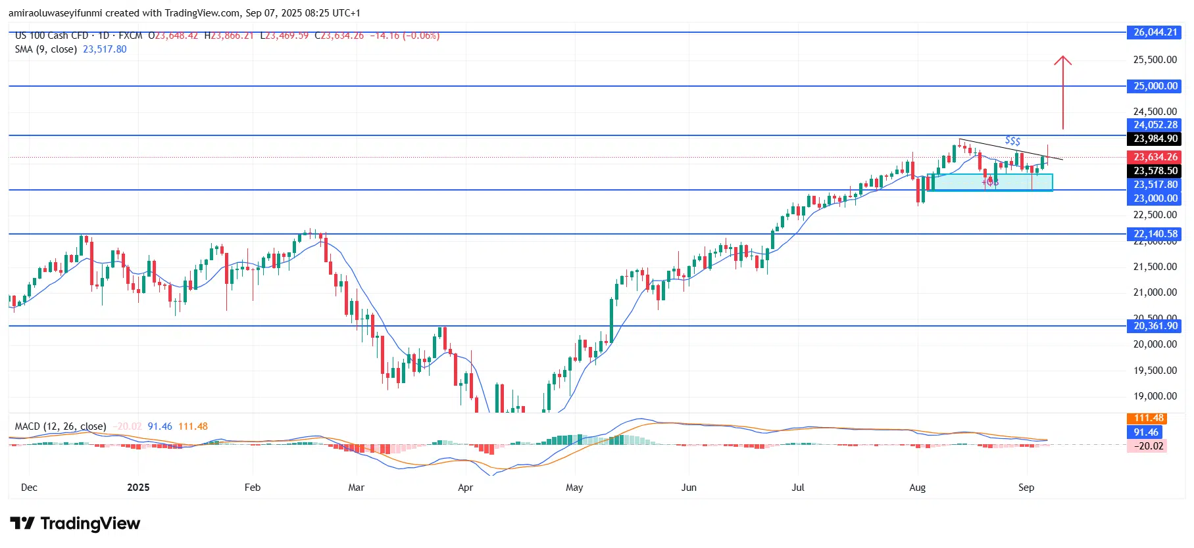Click the Dec label on time axis

[x=29, y=488]
